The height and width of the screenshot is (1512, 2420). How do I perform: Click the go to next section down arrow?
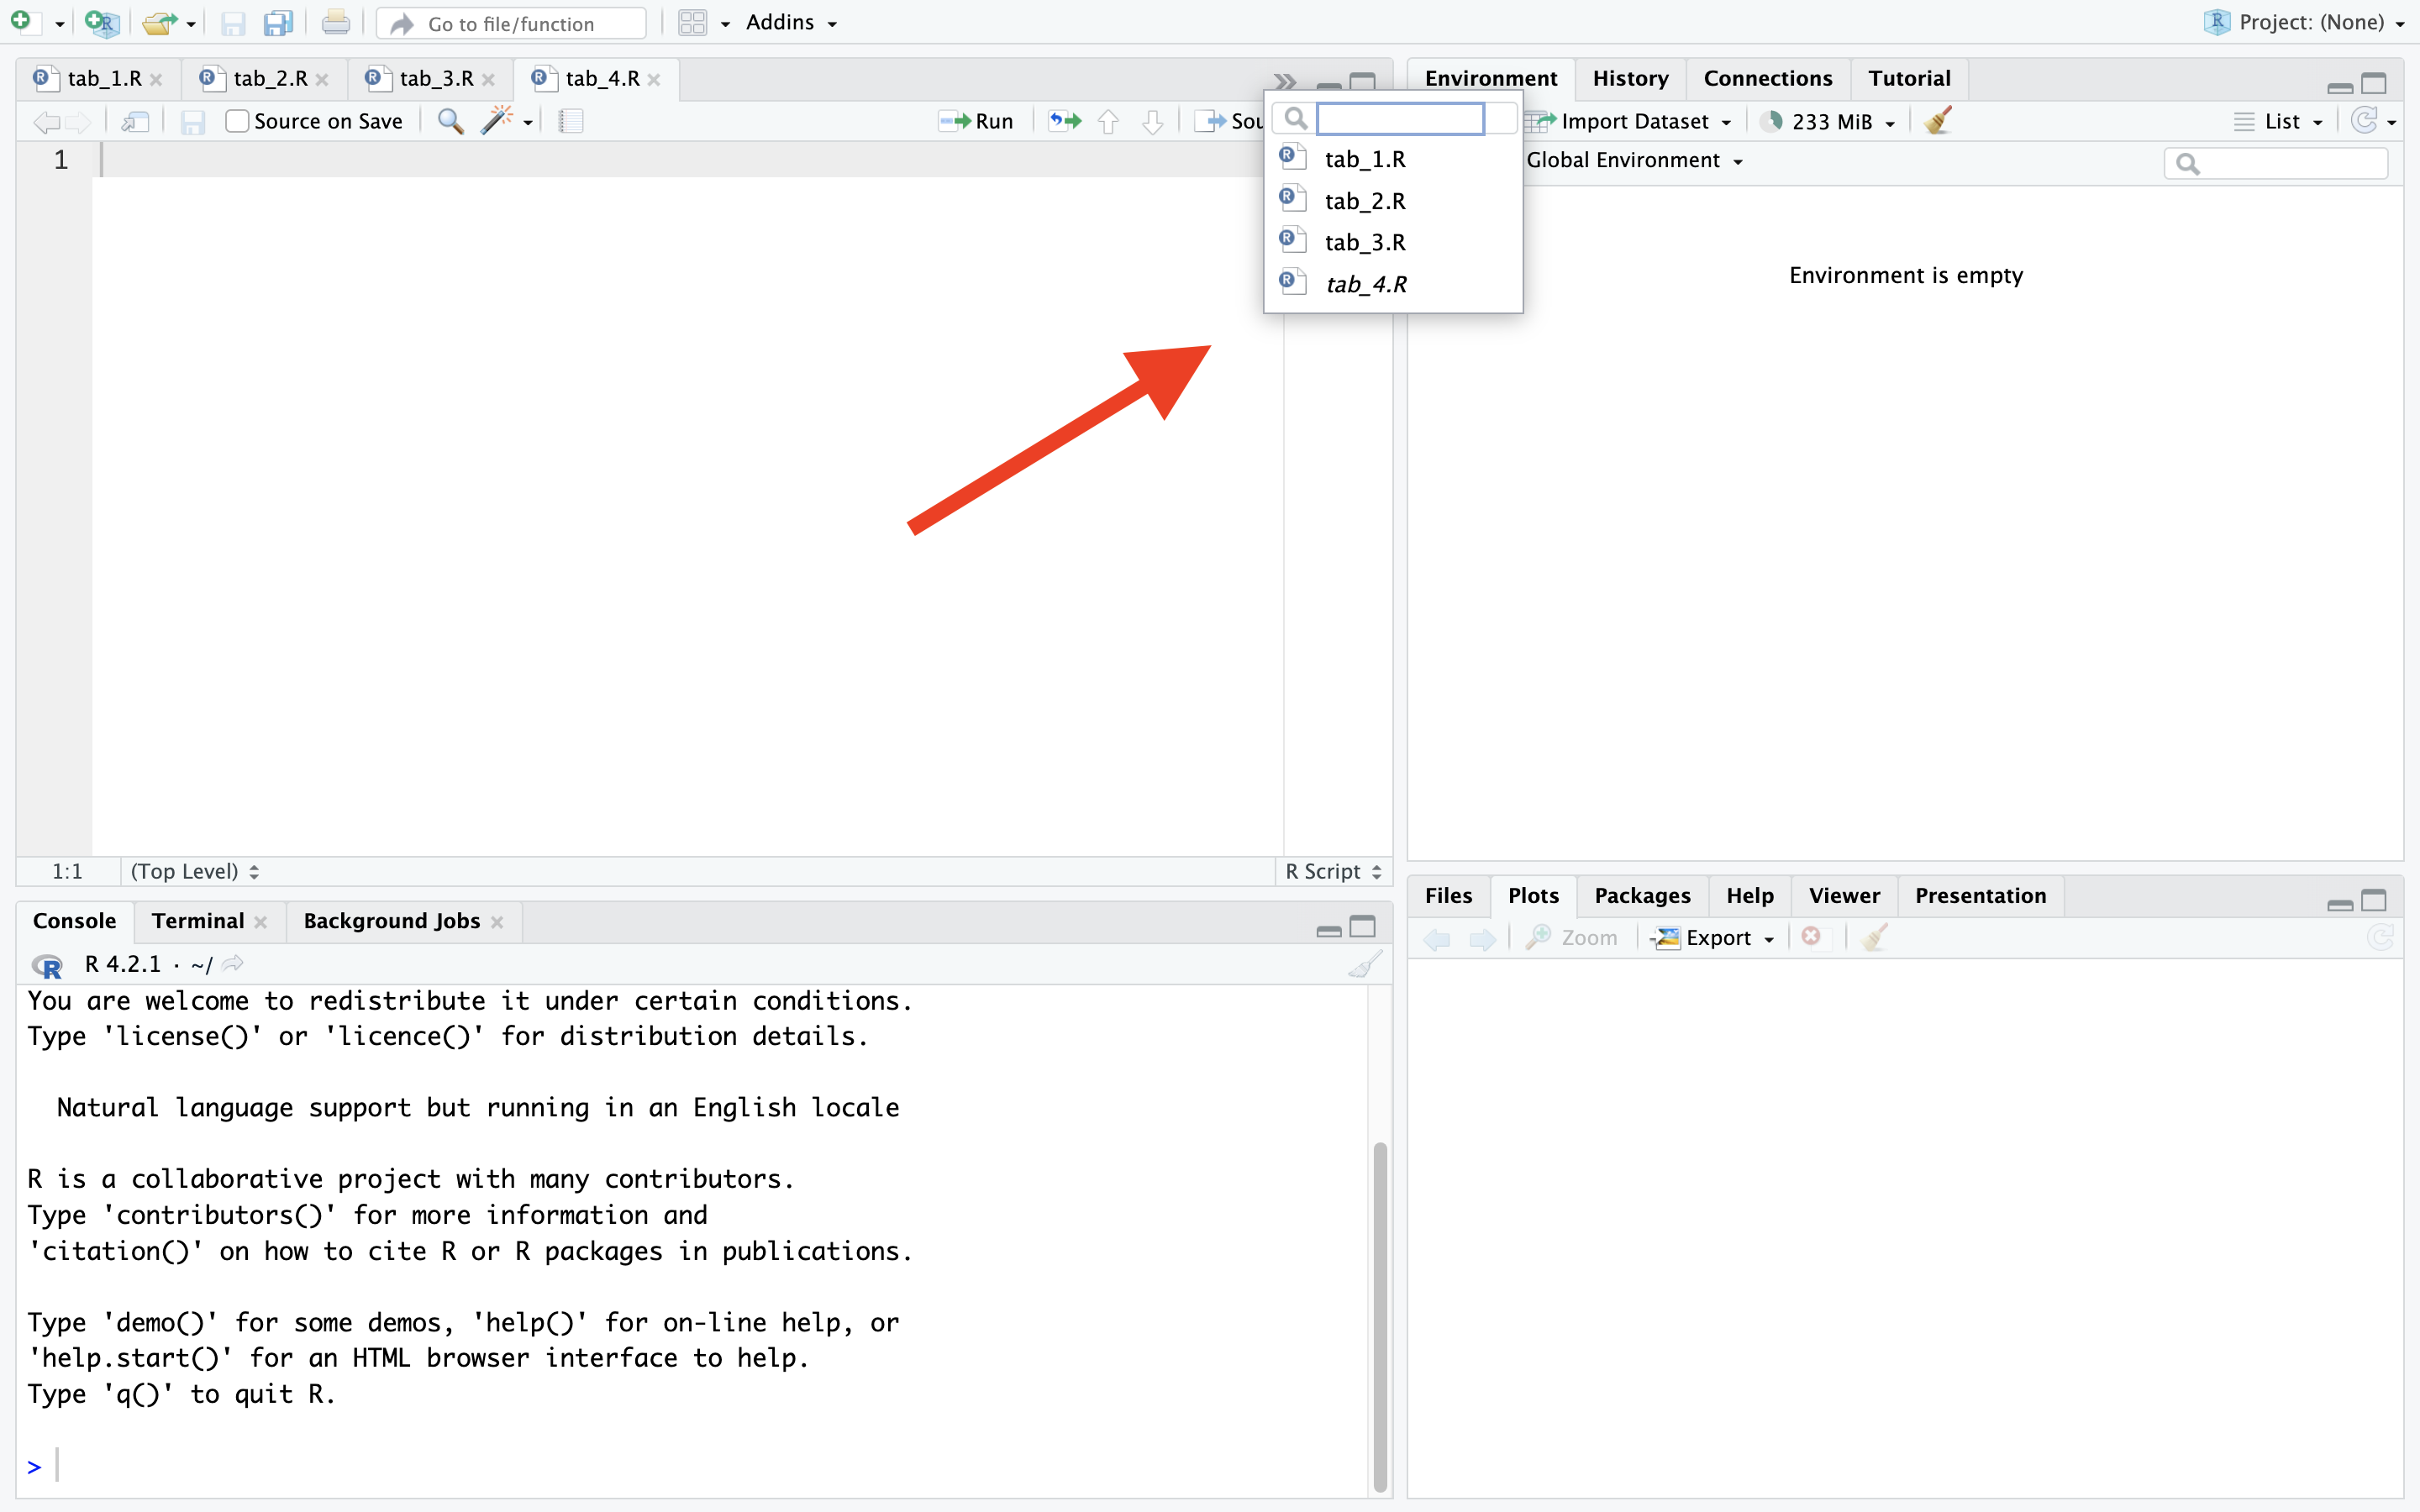[1152, 121]
